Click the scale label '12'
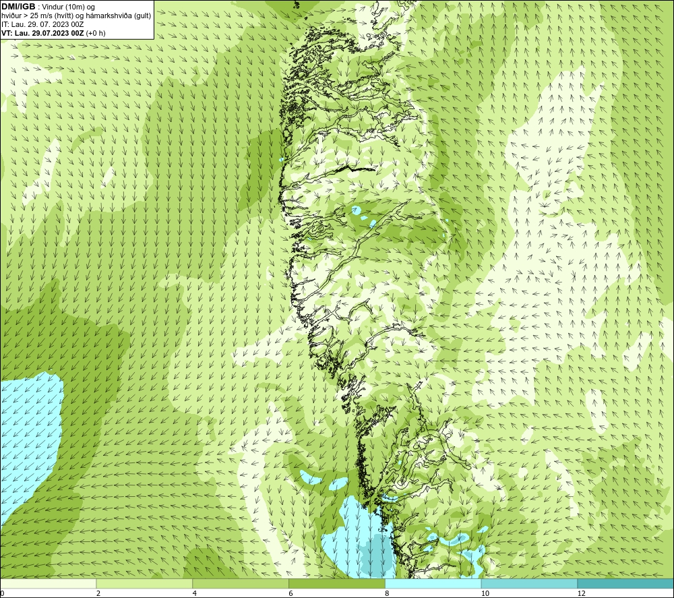 [582, 593]
